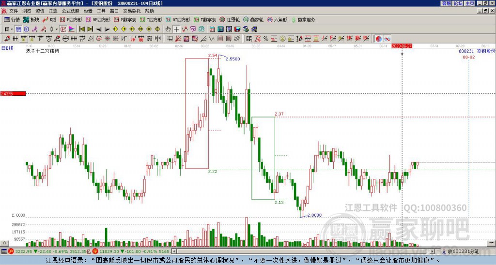
Task: Click the 客服 link in title bar
Action: click(x=446, y=3)
